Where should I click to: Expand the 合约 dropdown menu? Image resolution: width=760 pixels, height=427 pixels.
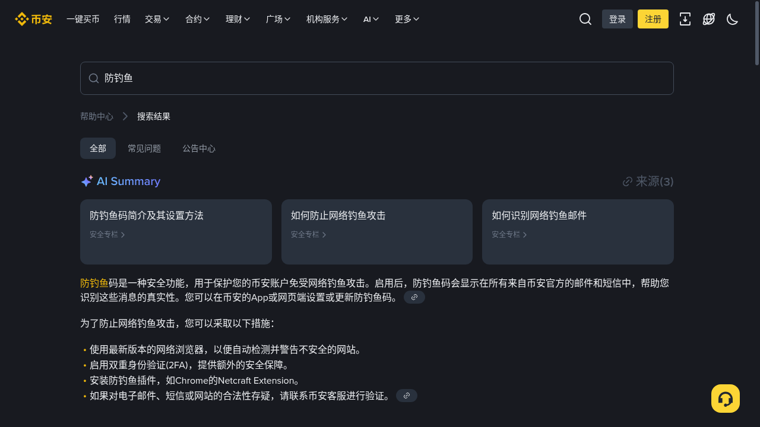click(198, 19)
